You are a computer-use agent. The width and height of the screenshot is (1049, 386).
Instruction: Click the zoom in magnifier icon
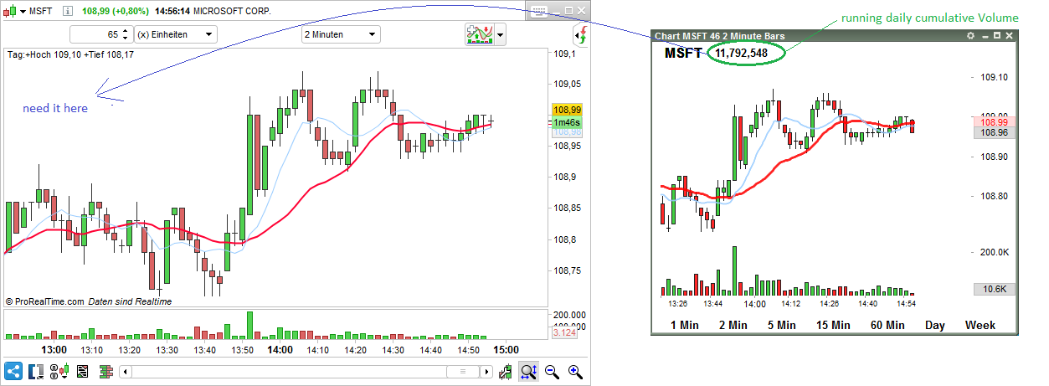click(575, 372)
